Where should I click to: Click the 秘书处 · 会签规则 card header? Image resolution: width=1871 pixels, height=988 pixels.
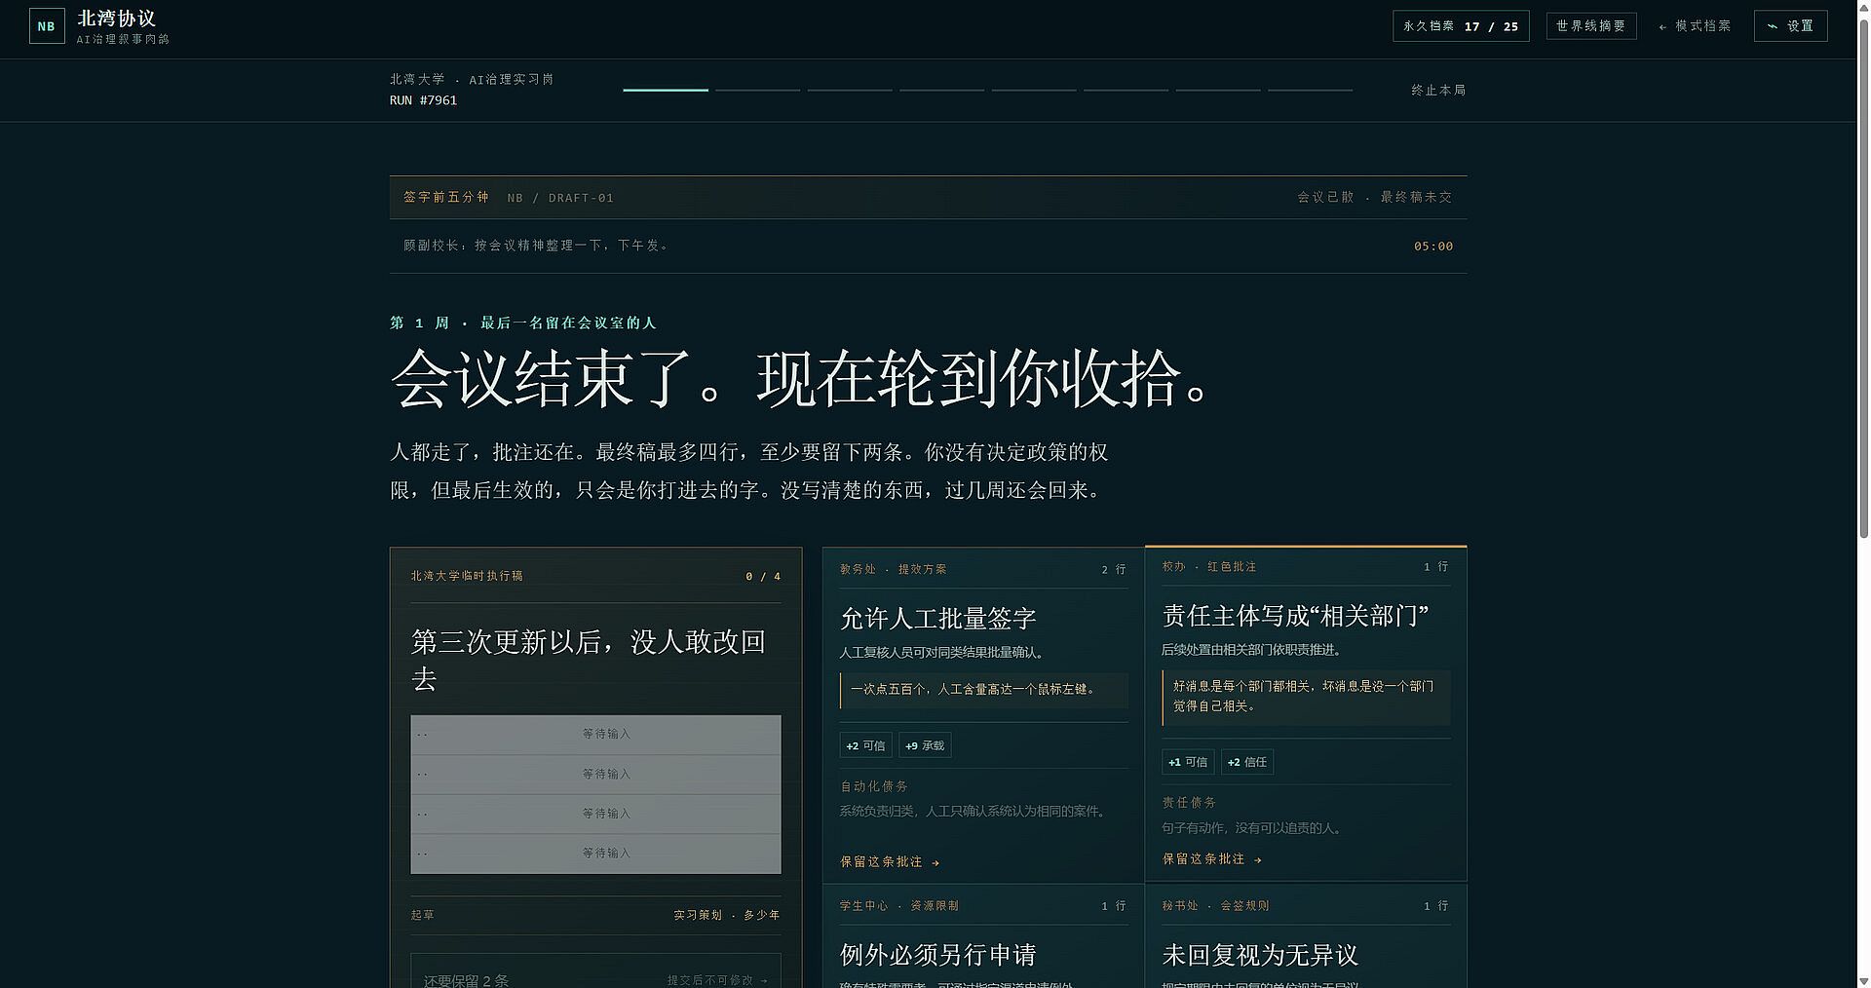(1215, 906)
